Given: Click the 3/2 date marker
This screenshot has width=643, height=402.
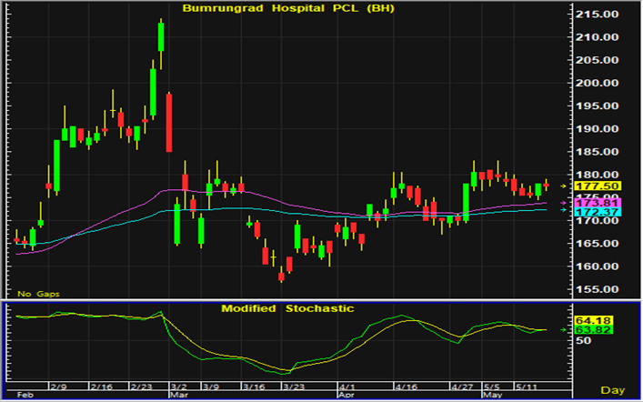Looking at the screenshot, I should pos(179,387).
